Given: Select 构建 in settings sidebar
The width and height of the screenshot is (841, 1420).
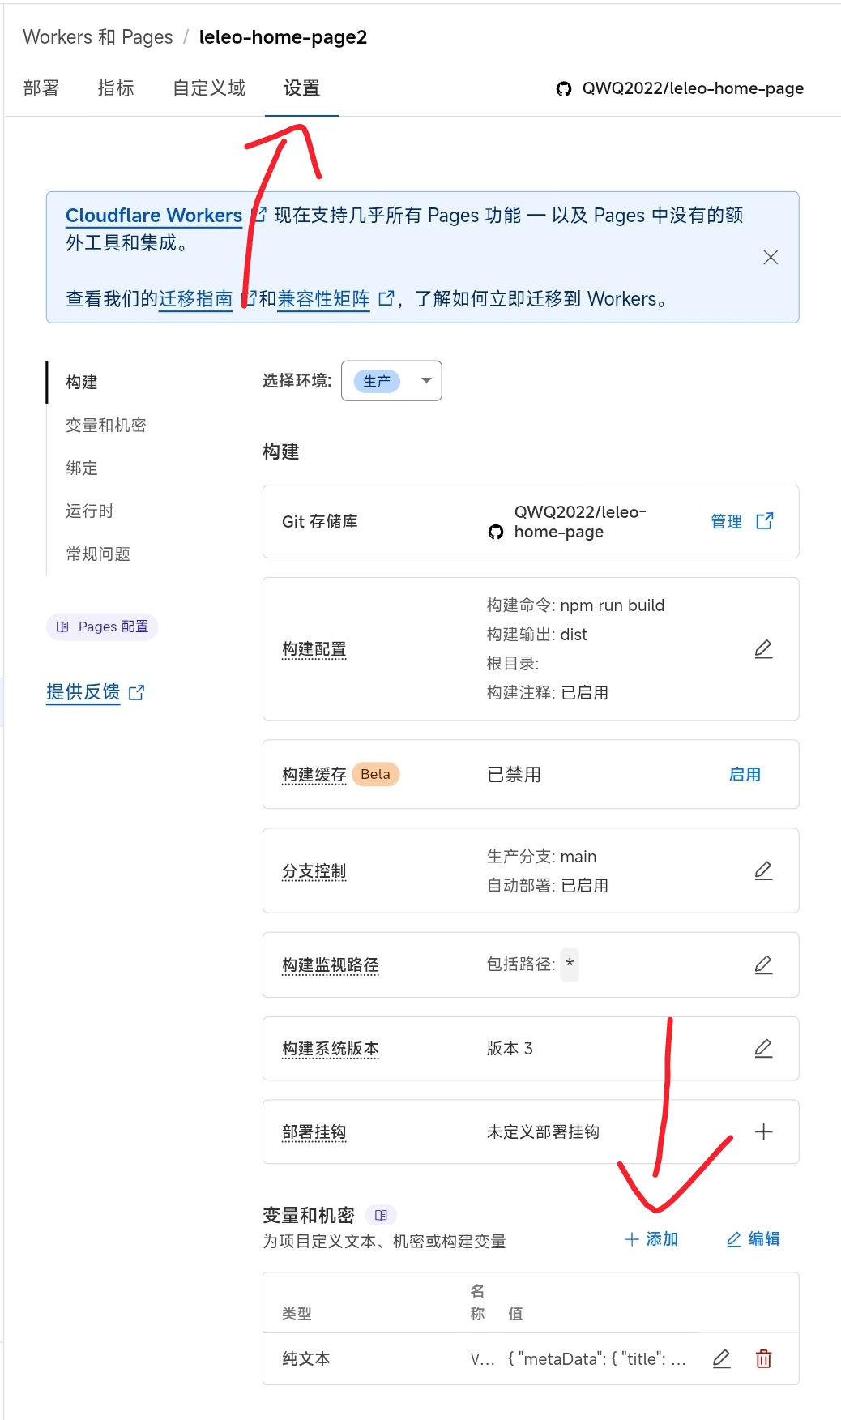Looking at the screenshot, I should click(82, 382).
